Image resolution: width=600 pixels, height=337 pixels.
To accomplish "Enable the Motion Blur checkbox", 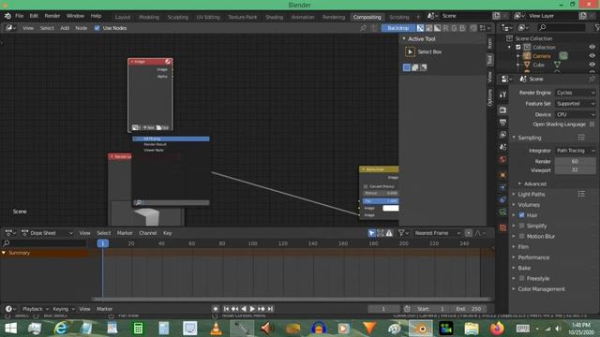I will pyautogui.click(x=521, y=236).
